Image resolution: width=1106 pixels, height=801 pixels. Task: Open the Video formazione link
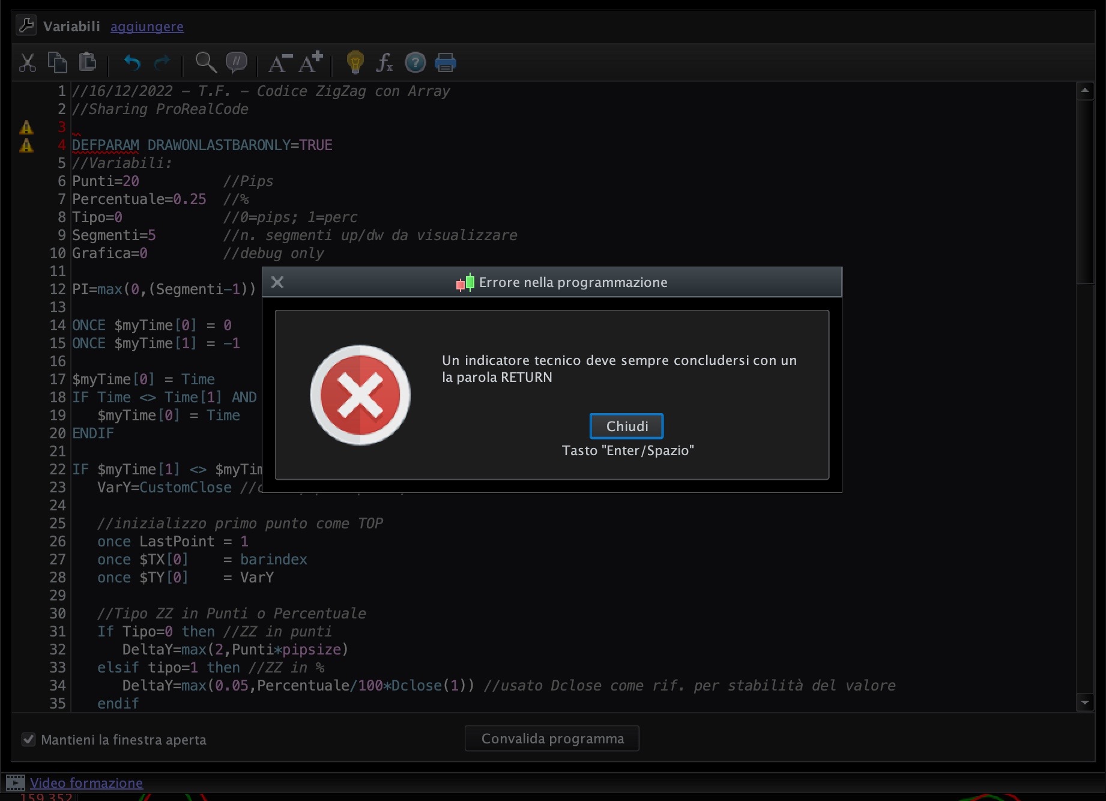(x=86, y=783)
